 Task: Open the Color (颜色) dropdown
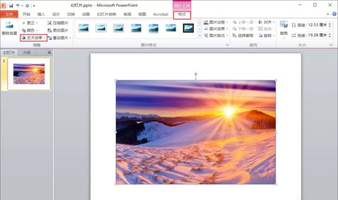(x=30, y=30)
